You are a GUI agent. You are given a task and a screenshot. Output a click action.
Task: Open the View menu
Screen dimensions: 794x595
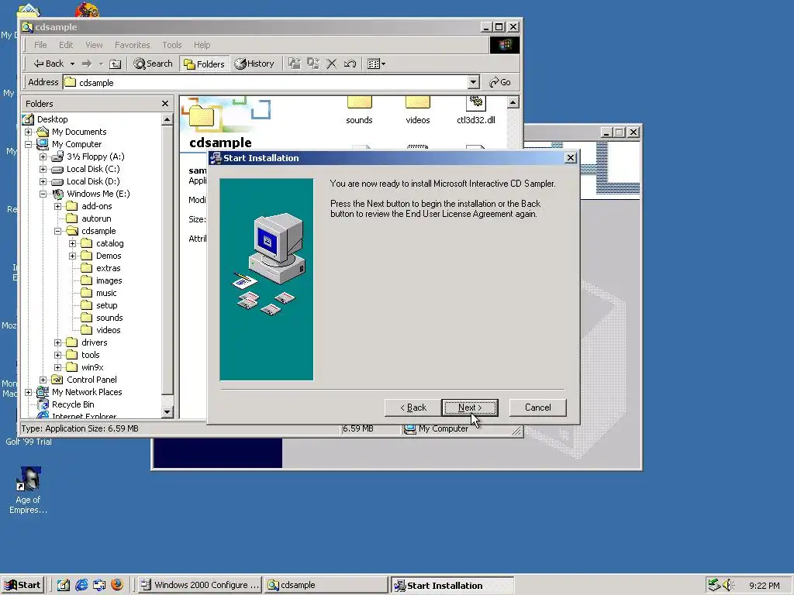coord(94,45)
